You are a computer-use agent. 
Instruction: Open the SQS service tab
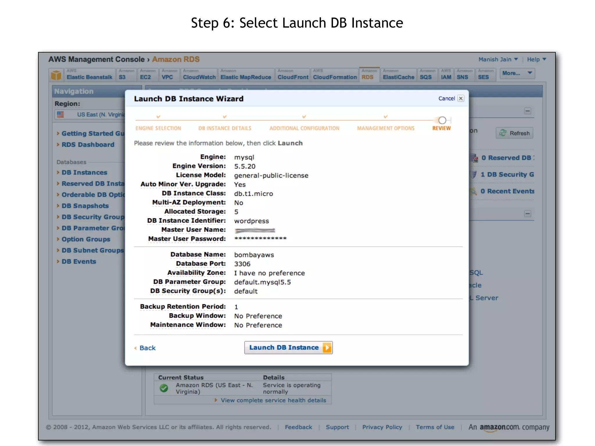[427, 75]
